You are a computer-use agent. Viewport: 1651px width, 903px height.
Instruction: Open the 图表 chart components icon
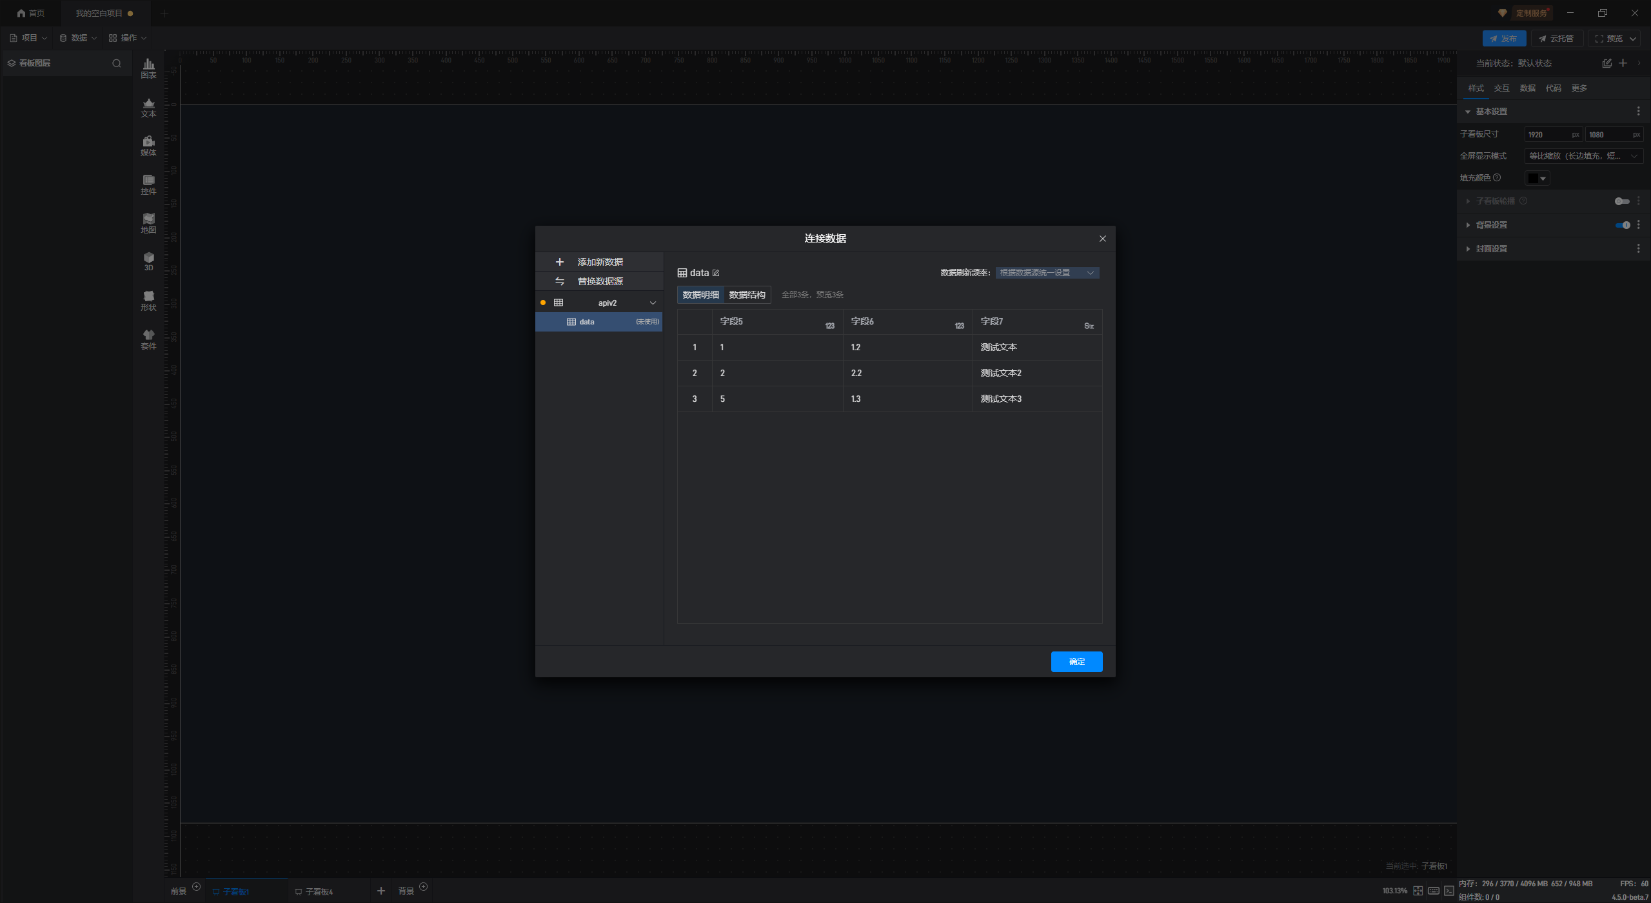tap(148, 67)
